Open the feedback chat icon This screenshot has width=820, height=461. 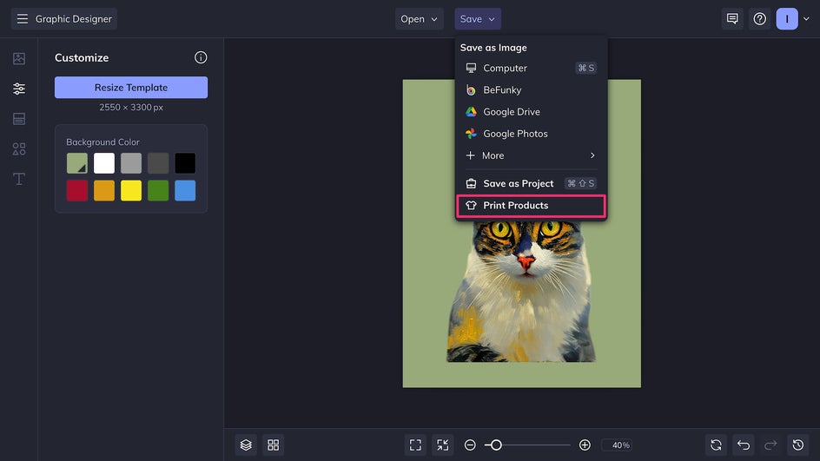pos(732,19)
